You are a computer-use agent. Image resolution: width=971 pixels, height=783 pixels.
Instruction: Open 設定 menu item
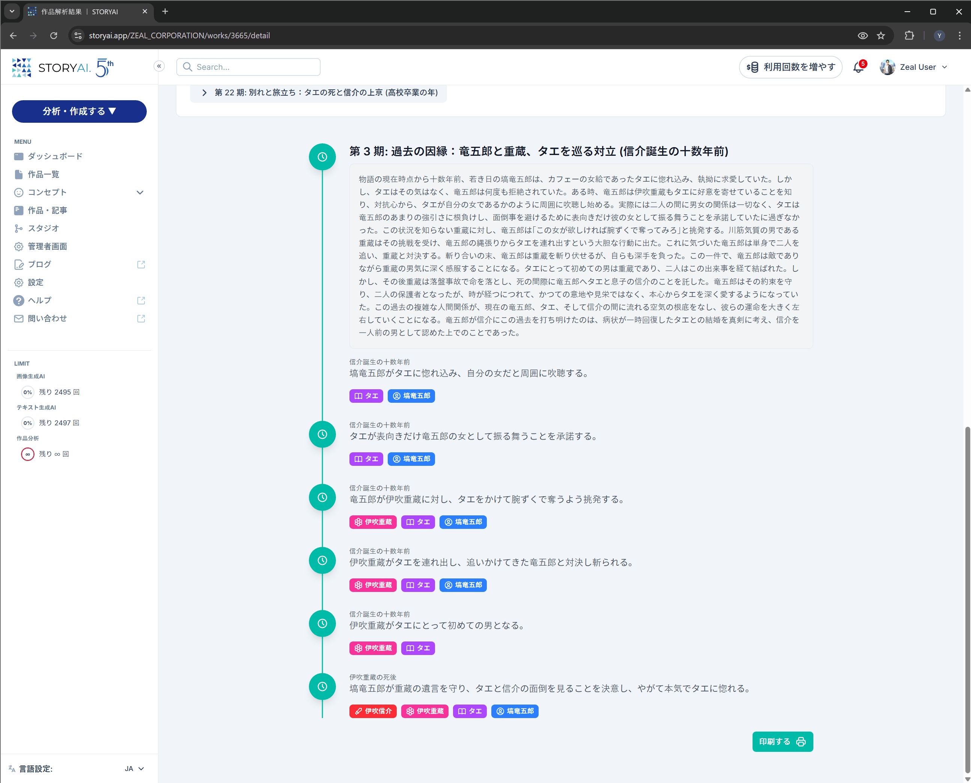click(x=36, y=283)
